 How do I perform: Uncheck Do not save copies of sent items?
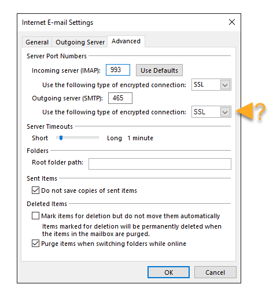click(35, 190)
